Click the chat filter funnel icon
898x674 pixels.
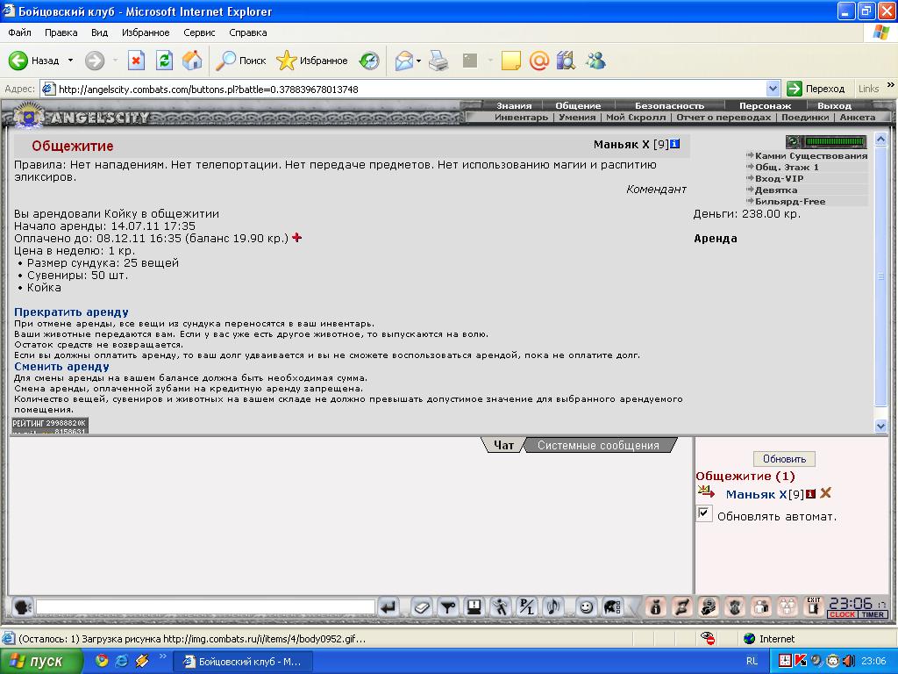(x=448, y=607)
